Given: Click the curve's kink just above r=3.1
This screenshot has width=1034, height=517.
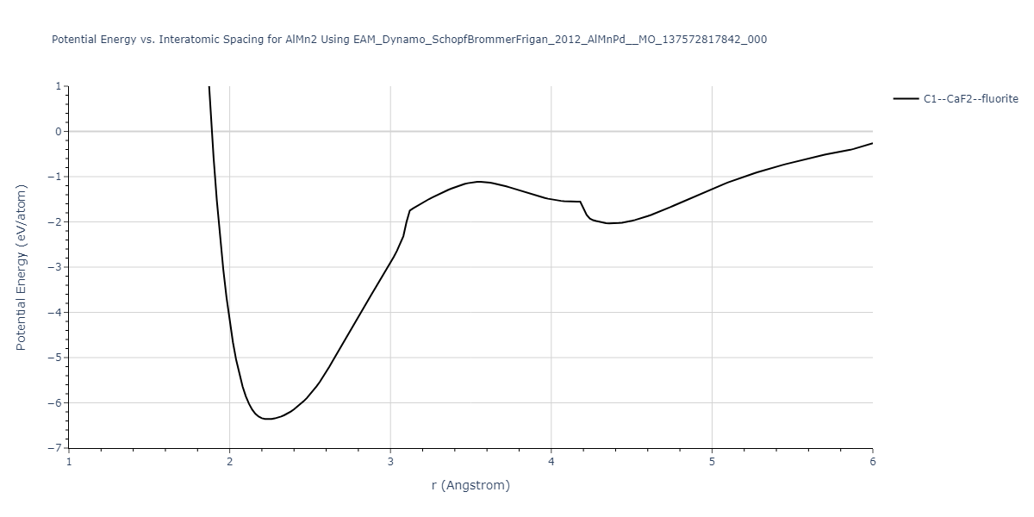Looking at the screenshot, I should tap(410, 210).
